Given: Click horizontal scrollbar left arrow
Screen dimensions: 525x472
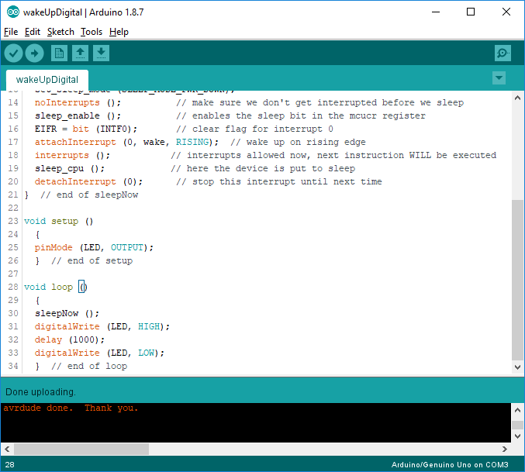Looking at the screenshot, I should tap(7, 449).
